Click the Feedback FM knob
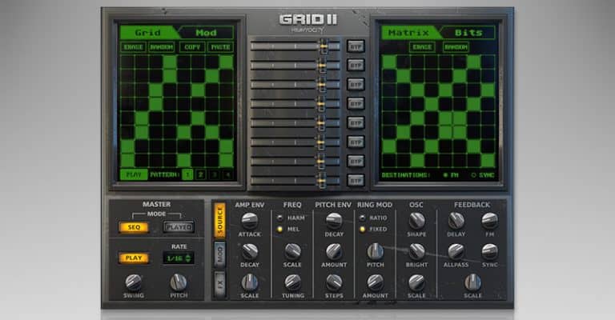615x320 pixels. click(489, 221)
